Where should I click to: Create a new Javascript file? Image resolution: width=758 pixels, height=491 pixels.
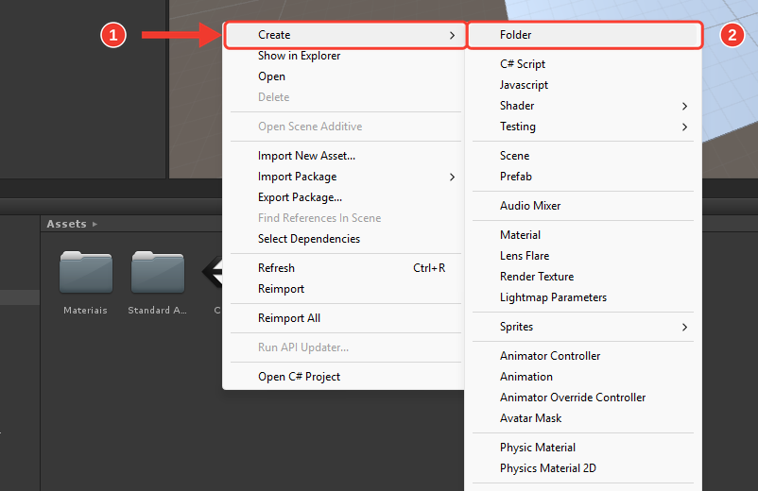(524, 84)
